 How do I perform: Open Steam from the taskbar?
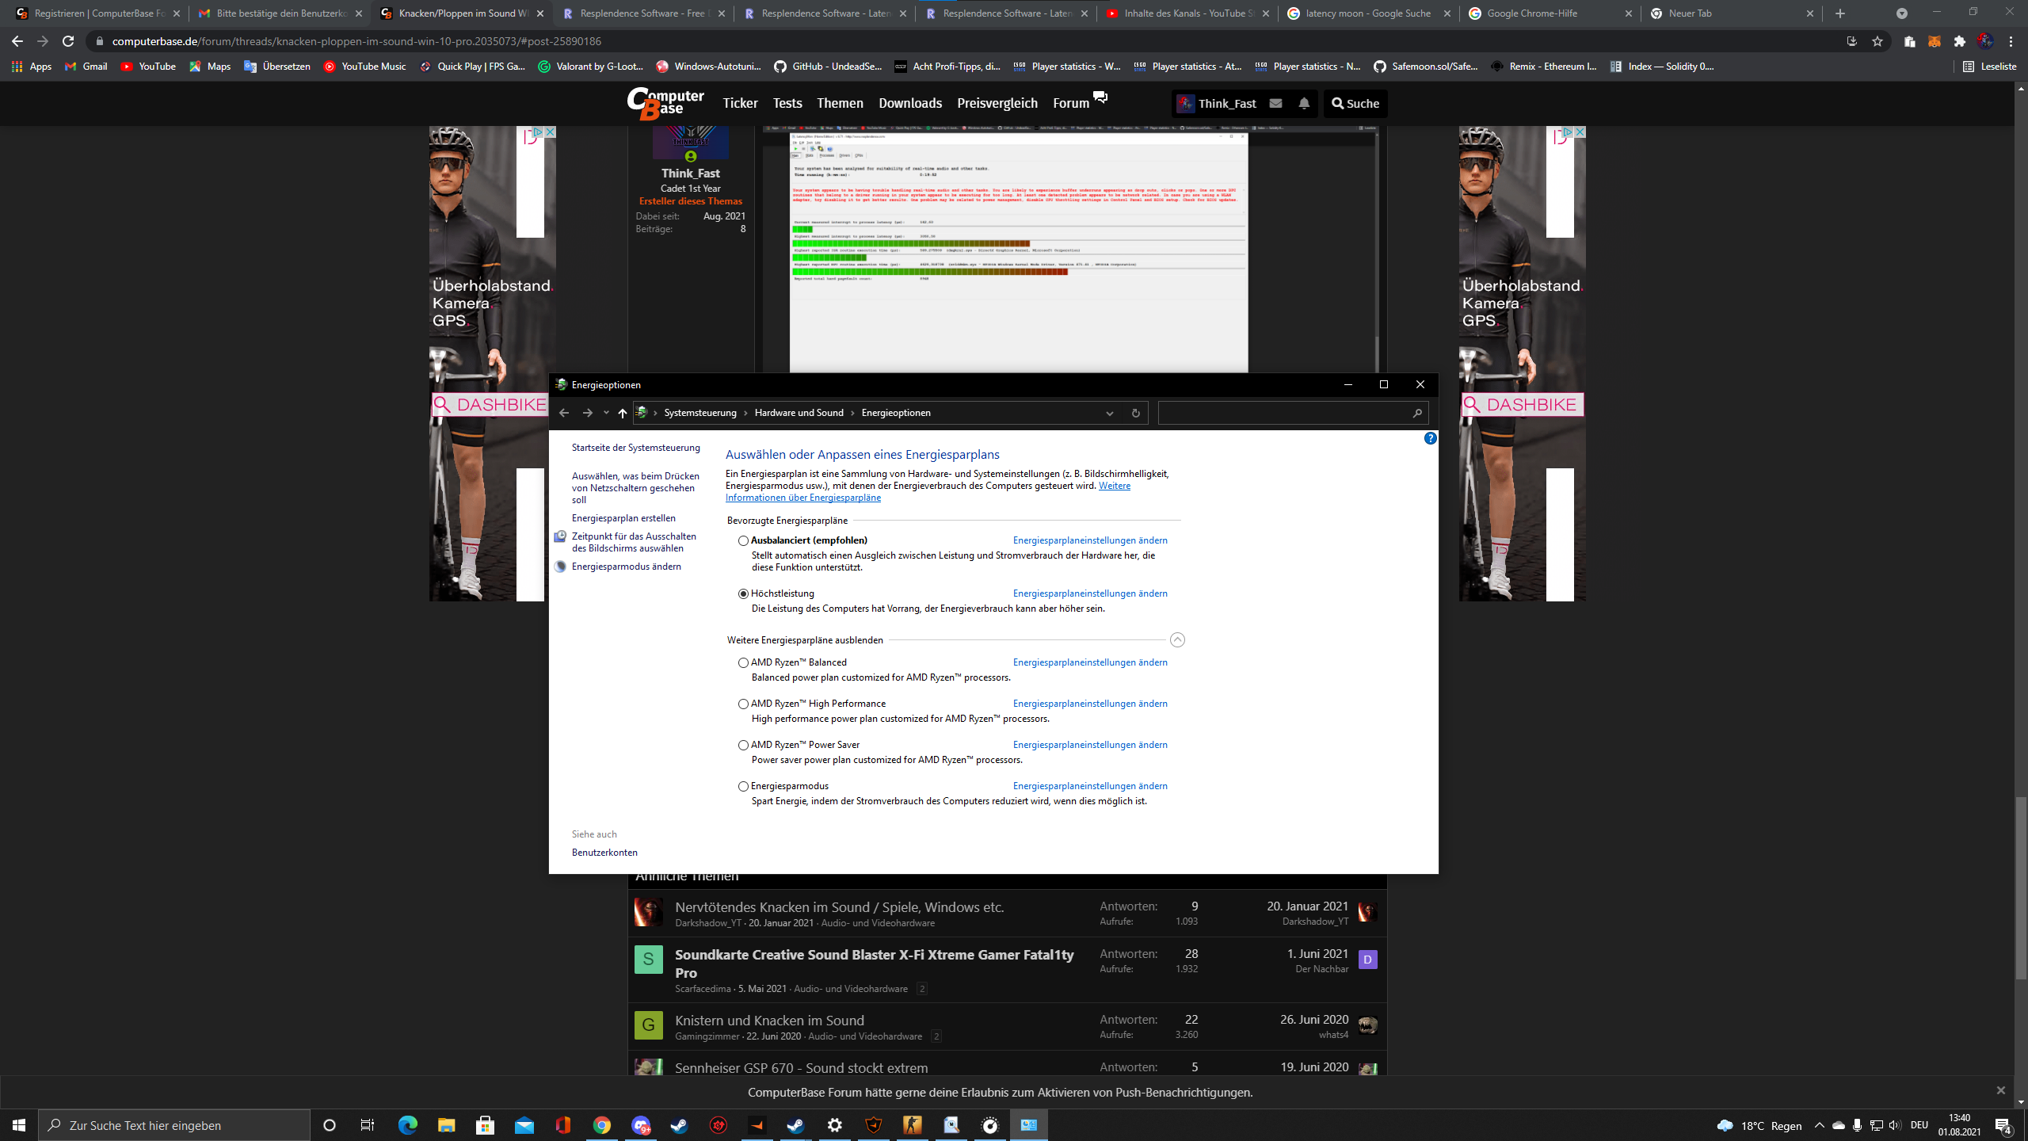point(679,1125)
